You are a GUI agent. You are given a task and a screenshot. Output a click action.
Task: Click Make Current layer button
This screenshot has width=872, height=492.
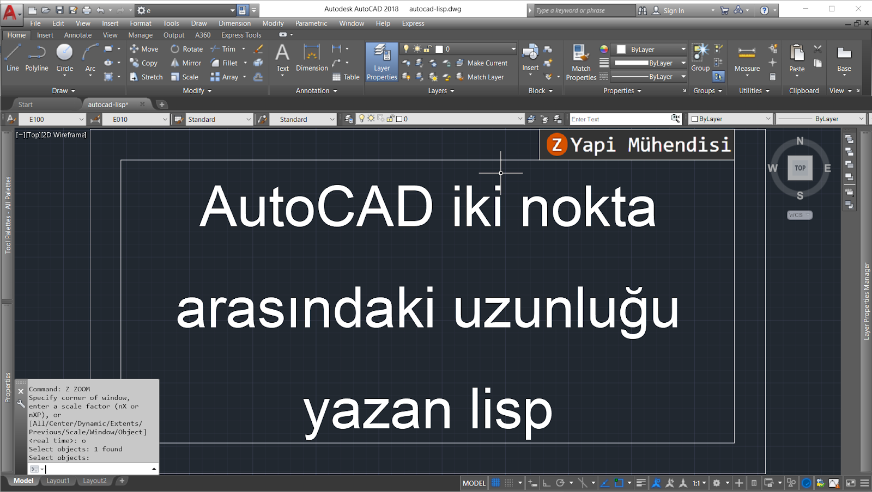[x=482, y=63]
